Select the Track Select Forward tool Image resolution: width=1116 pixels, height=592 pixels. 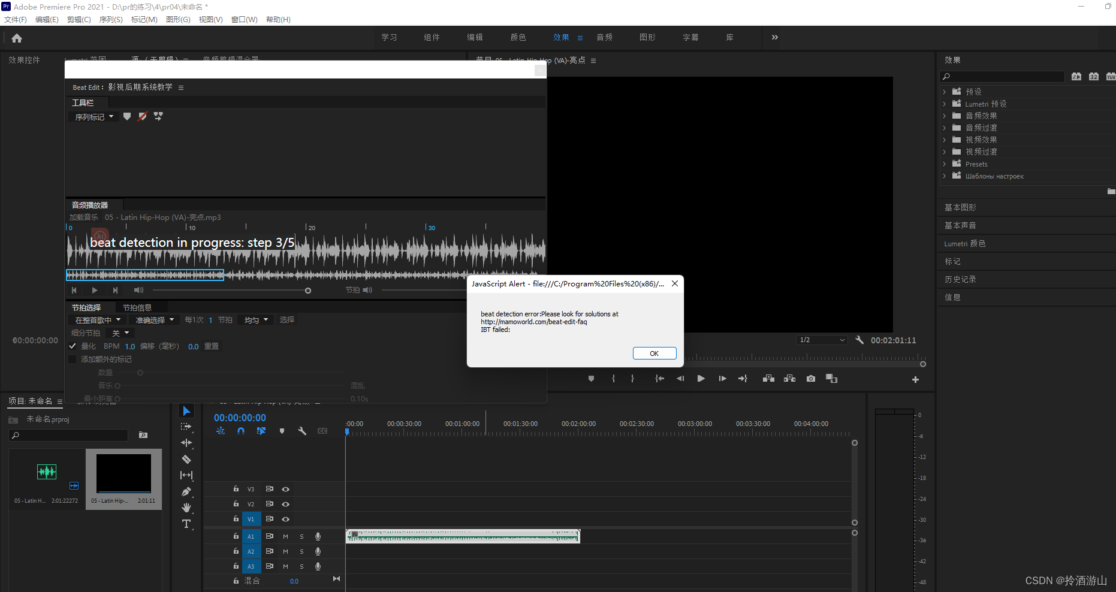[x=186, y=427]
